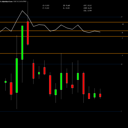Select the OL: 5.99 reading

(x=88, y=11)
